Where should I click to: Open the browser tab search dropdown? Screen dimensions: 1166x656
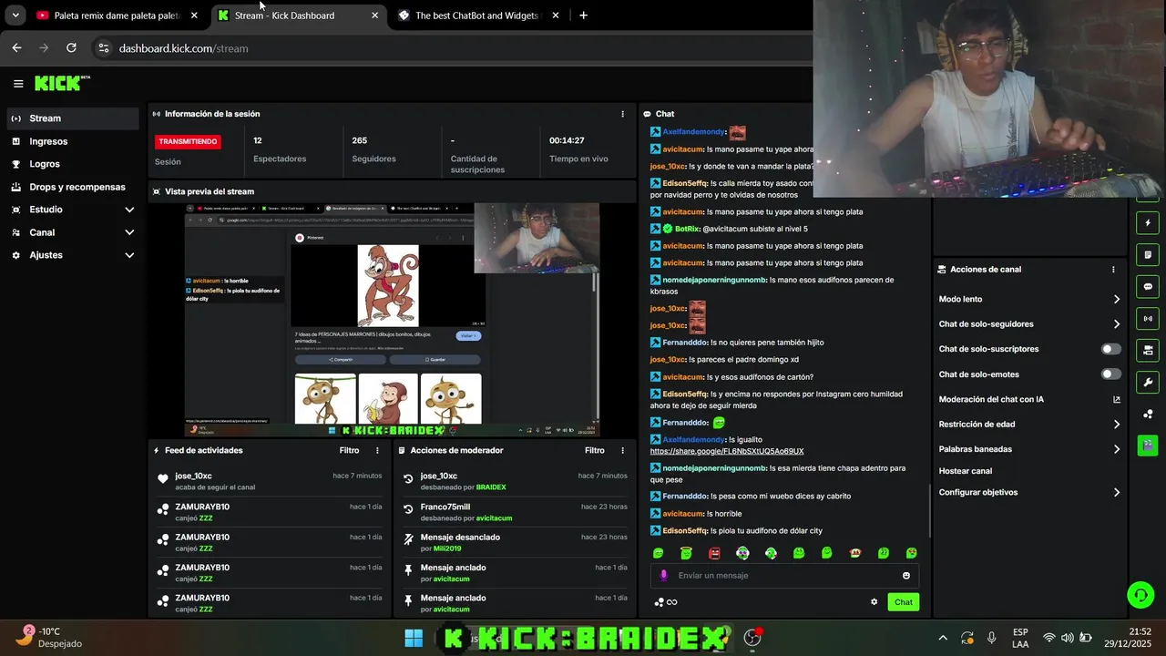pos(15,15)
